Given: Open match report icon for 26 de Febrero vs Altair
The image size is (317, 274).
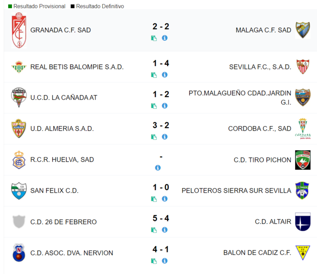Looking at the screenshot, I should tap(154, 230).
